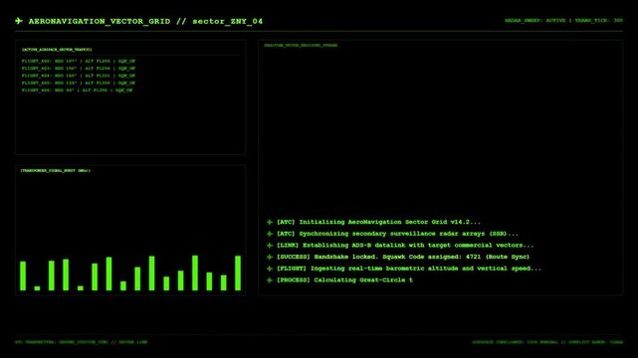Click the ACTIVE_AIRSPACE_SECTOR_TRAFFIC panel header
Viewport: 638px width, 358px height.
click(57, 50)
